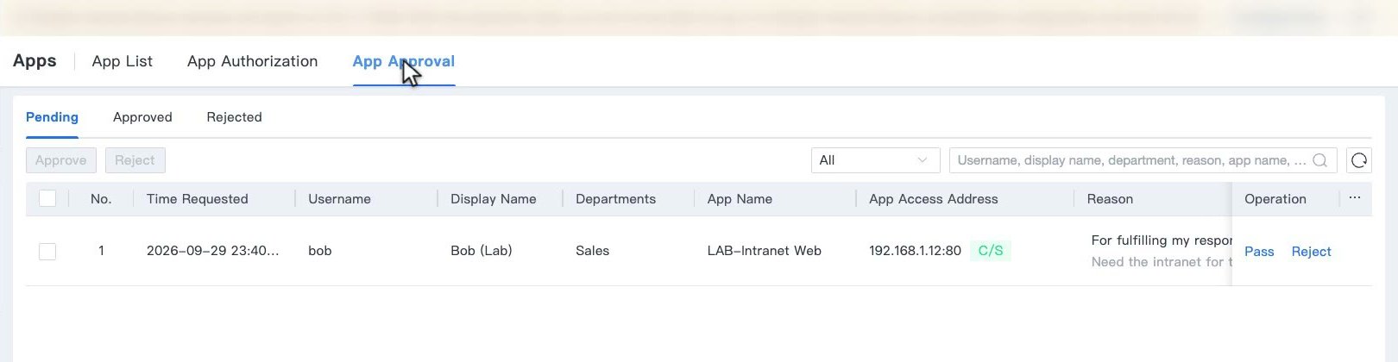Open the App Authorization tab
Screen dimensions: 1398x362
click(252, 61)
